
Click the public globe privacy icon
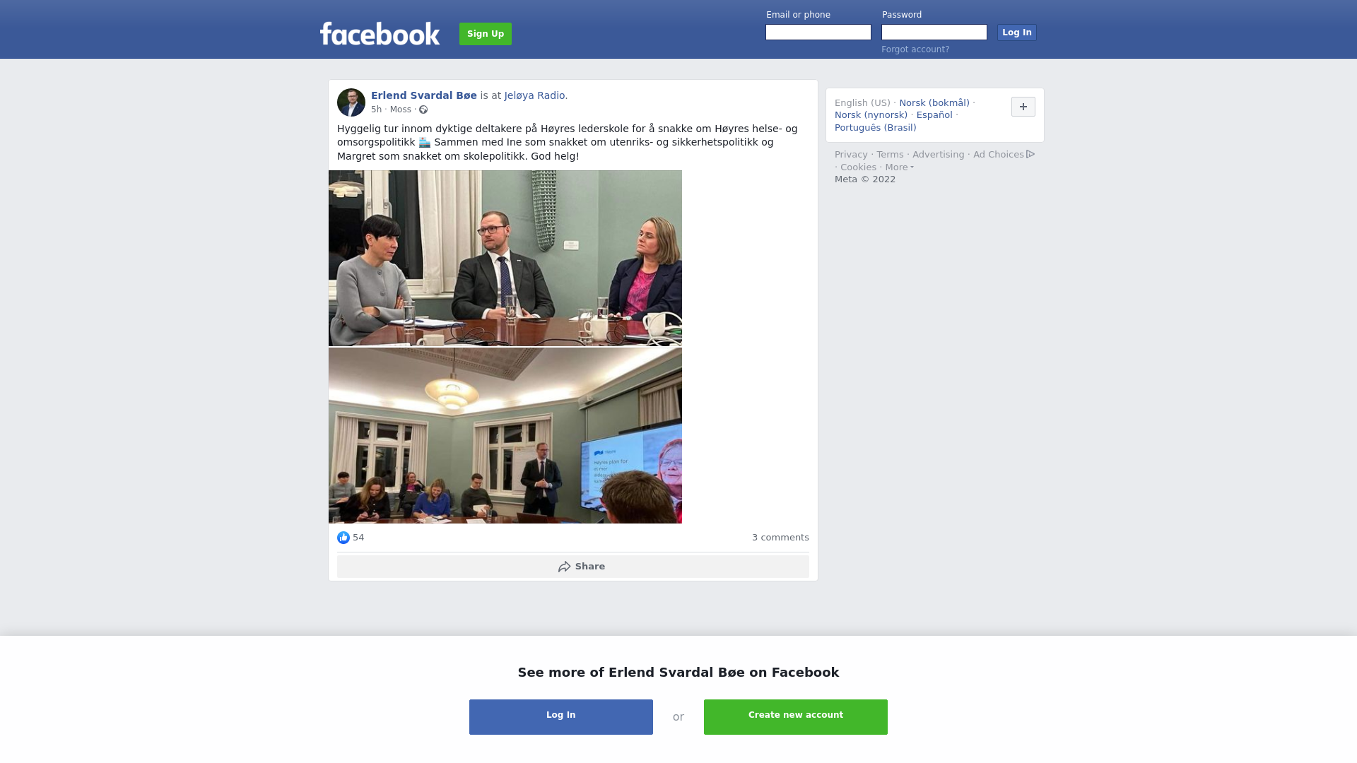tap(423, 110)
